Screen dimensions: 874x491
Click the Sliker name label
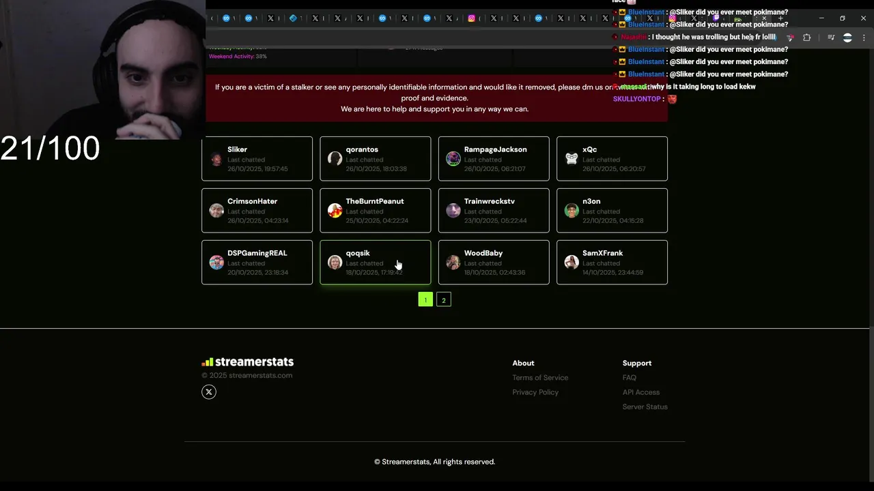click(x=238, y=149)
